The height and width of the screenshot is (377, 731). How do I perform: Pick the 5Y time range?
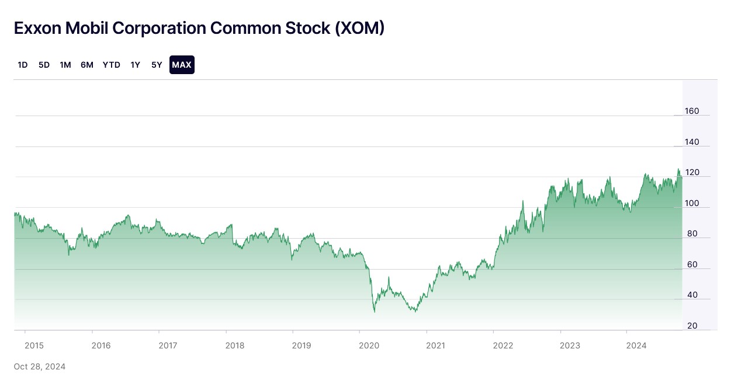[157, 65]
